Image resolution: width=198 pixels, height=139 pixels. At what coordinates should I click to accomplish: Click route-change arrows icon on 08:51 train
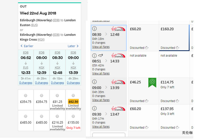point(101,55)
